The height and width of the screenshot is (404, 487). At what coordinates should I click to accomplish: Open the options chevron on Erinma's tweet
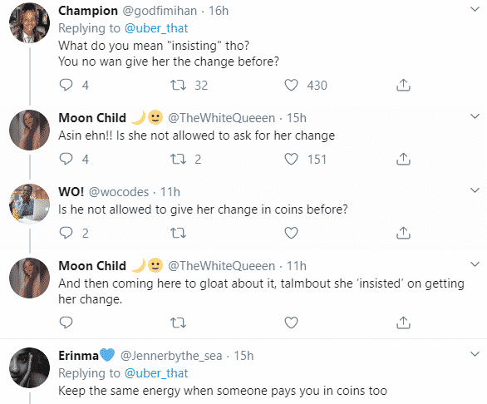coord(475,354)
